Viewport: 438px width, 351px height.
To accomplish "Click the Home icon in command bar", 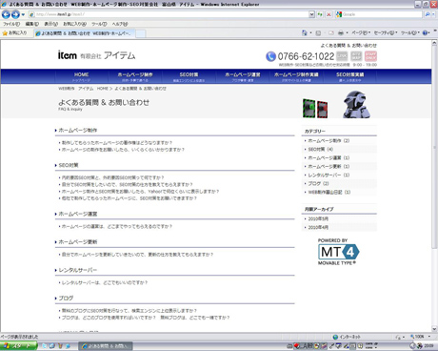I will tap(304, 32).
